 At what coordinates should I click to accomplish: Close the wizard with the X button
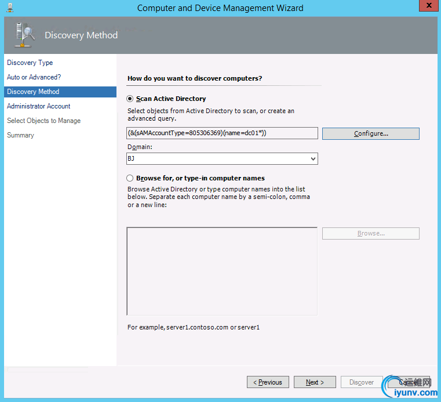(x=429, y=5)
